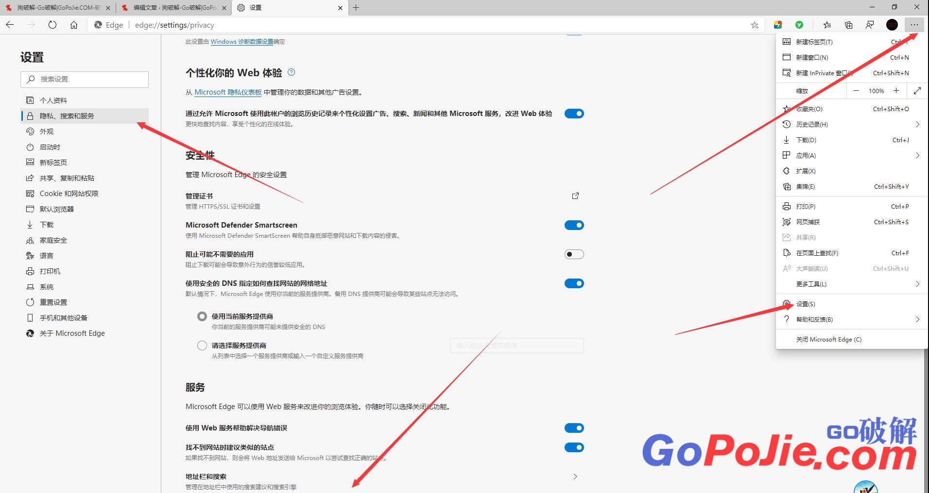Open 打印机 settings section
The image size is (929, 493).
coord(85,271)
